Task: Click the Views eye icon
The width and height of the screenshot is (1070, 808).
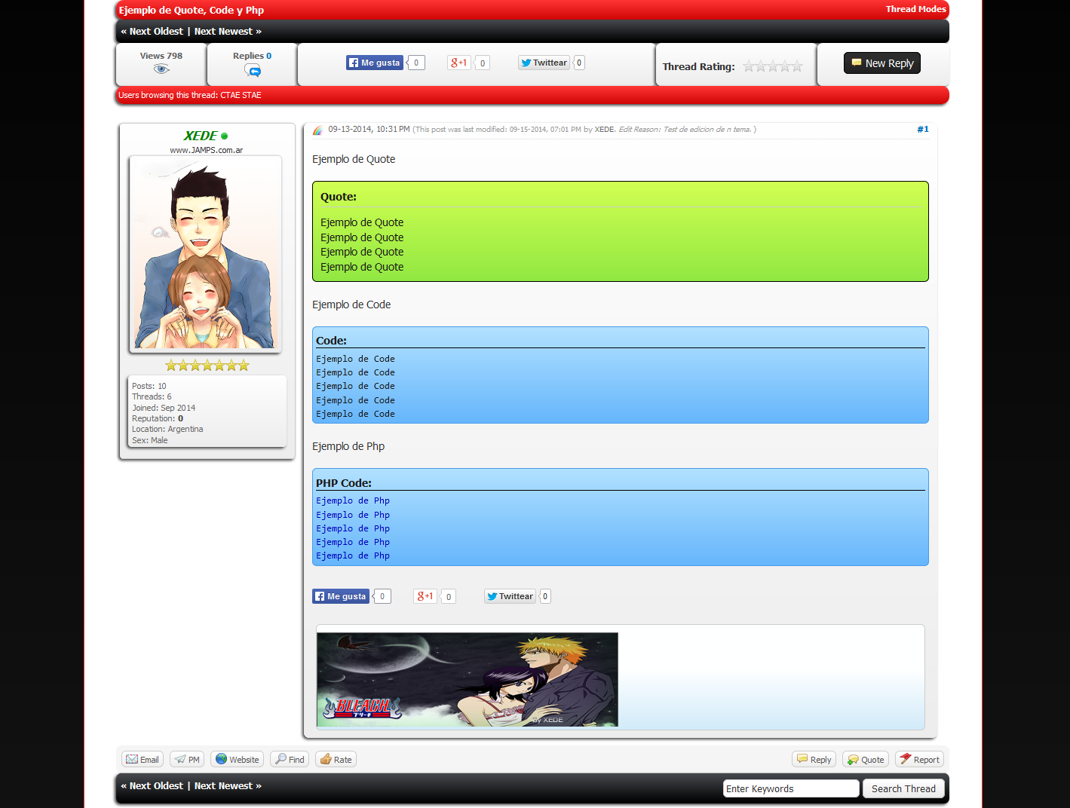Action: tap(161, 69)
